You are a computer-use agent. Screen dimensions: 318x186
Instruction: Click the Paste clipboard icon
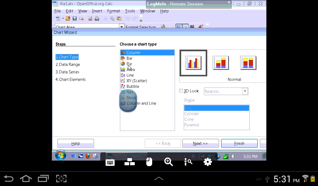(x=119, y=19)
